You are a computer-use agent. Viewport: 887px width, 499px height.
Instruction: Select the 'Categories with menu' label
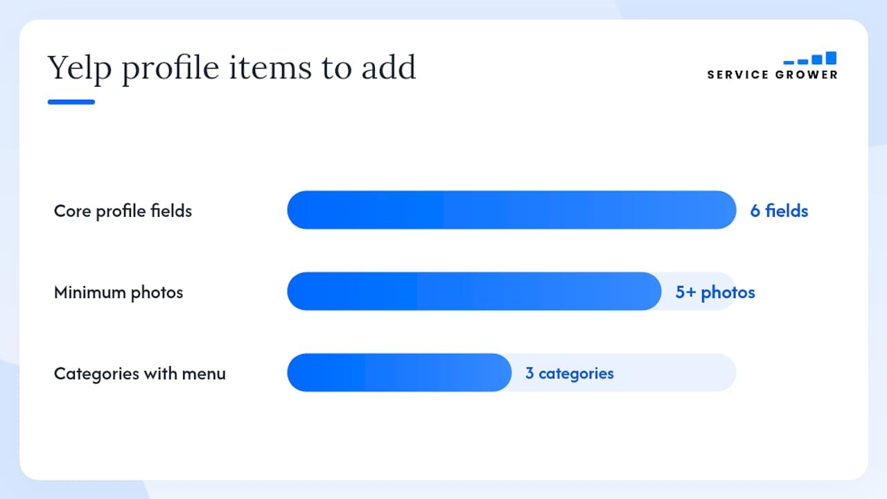point(140,374)
